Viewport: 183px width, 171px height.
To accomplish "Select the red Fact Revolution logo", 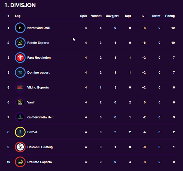I will click(x=20, y=58).
